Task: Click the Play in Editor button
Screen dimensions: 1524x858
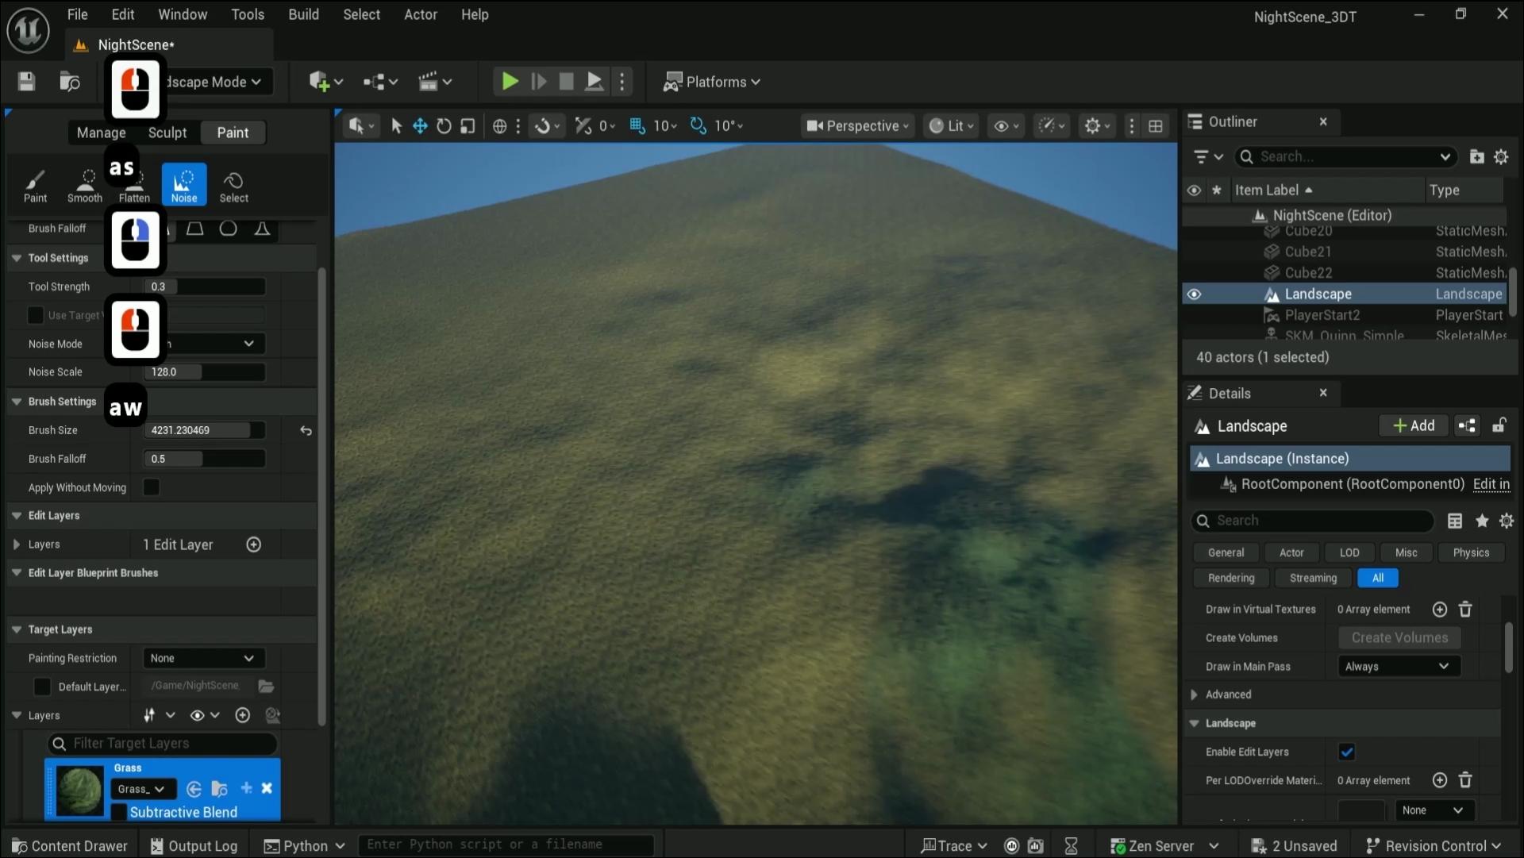Action: (509, 81)
